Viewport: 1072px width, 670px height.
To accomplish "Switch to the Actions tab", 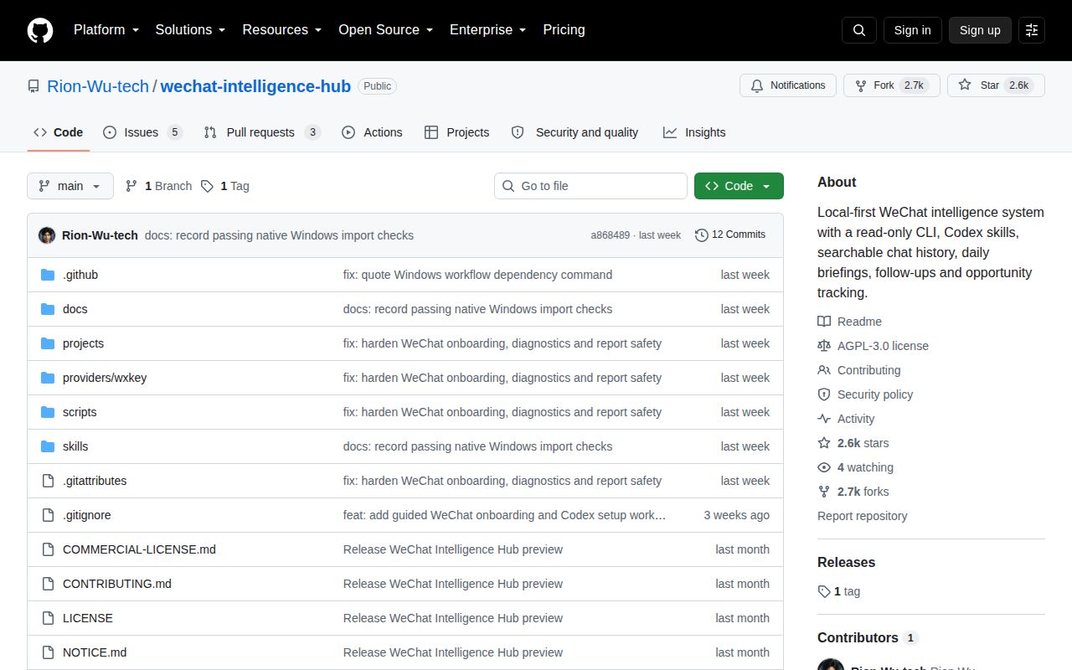I will pos(372,132).
